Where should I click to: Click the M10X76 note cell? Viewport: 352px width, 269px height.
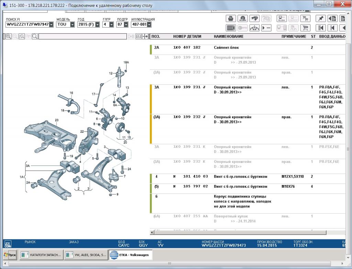point(288,186)
